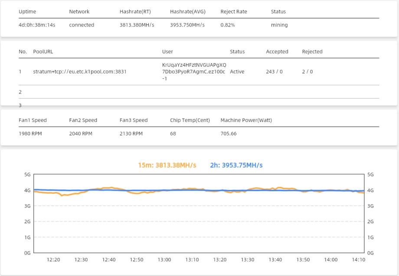
Task: Toggle the 2h hashrate legend series
Action: (236, 165)
